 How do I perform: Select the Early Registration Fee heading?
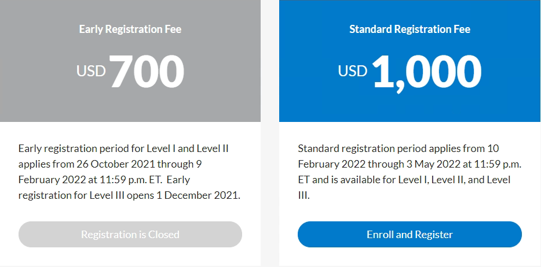tap(130, 29)
